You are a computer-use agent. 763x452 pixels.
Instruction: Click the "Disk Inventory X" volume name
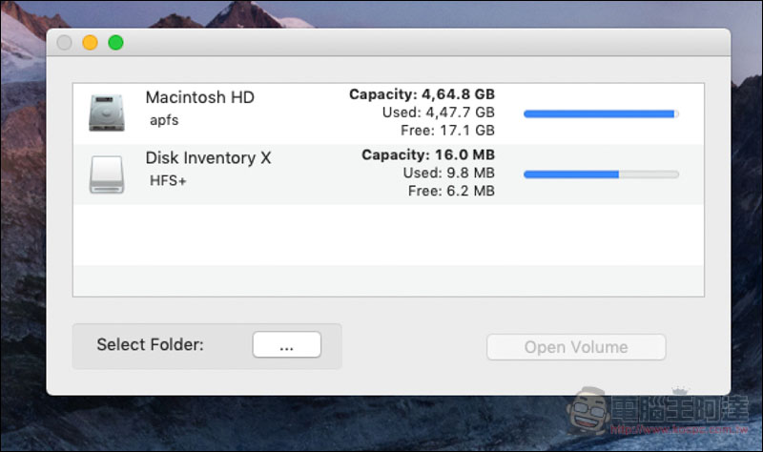point(208,157)
